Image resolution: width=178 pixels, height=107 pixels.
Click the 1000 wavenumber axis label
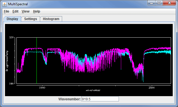click(x=42, y=88)
